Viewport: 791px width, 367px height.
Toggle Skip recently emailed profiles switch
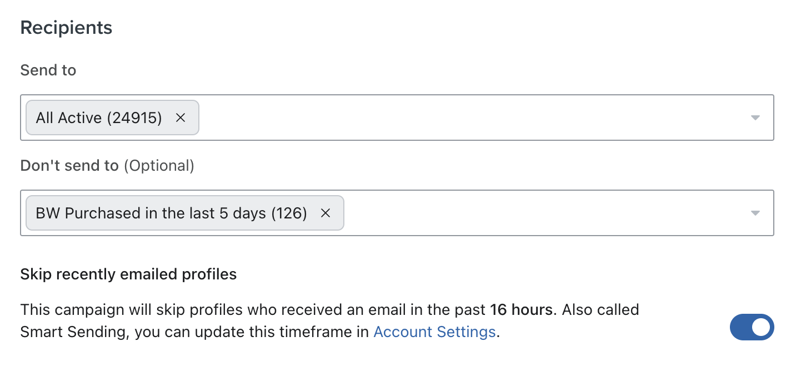pyautogui.click(x=752, y=327)
